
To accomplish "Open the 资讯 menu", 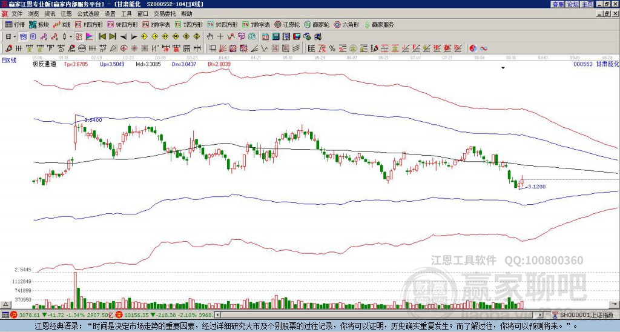I will pos(50,14).
